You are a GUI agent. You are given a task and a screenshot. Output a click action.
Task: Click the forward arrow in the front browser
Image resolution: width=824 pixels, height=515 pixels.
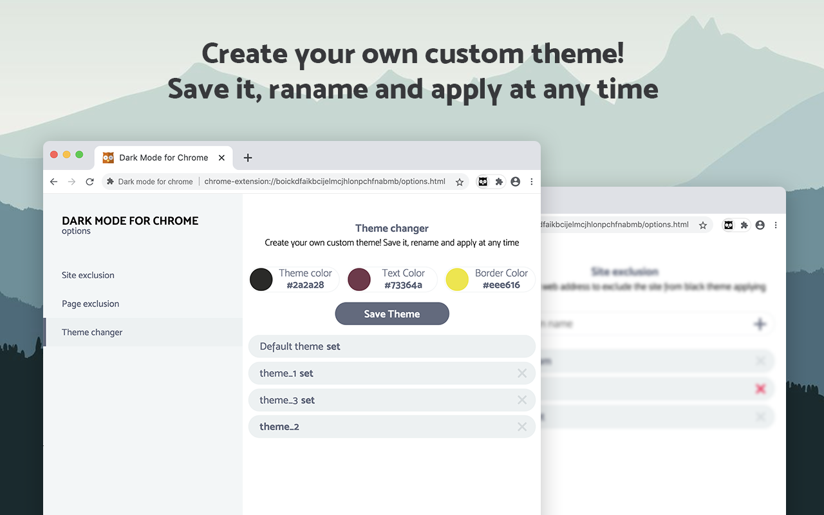[x=71, y=182]
